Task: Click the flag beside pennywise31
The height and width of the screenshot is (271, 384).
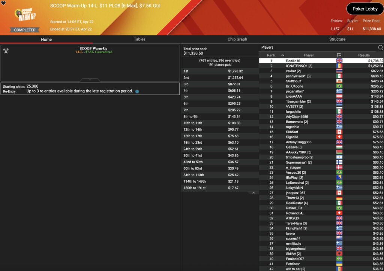Action: [x=339, y=76]
